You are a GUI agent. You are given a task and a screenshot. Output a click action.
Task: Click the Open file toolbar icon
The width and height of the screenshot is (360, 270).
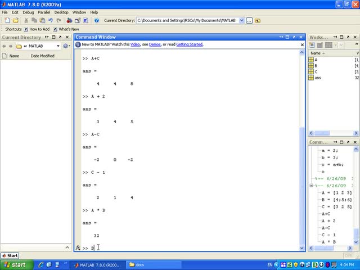click(16, 20)
